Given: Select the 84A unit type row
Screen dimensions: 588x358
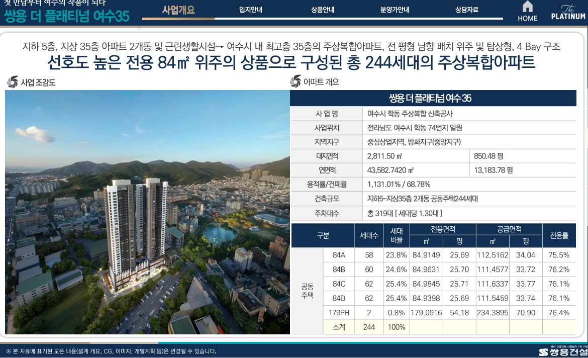Looking at the screenshot, I should point(450,255).
